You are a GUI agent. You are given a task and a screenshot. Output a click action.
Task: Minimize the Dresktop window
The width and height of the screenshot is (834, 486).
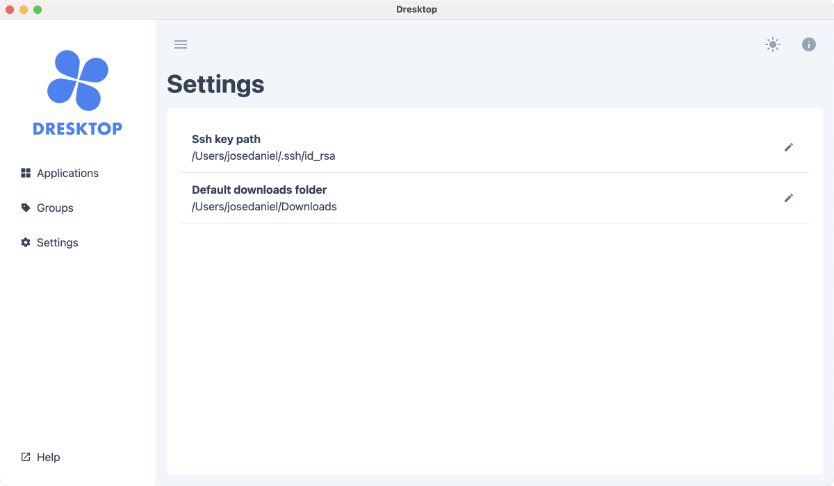tap(24, 9)
